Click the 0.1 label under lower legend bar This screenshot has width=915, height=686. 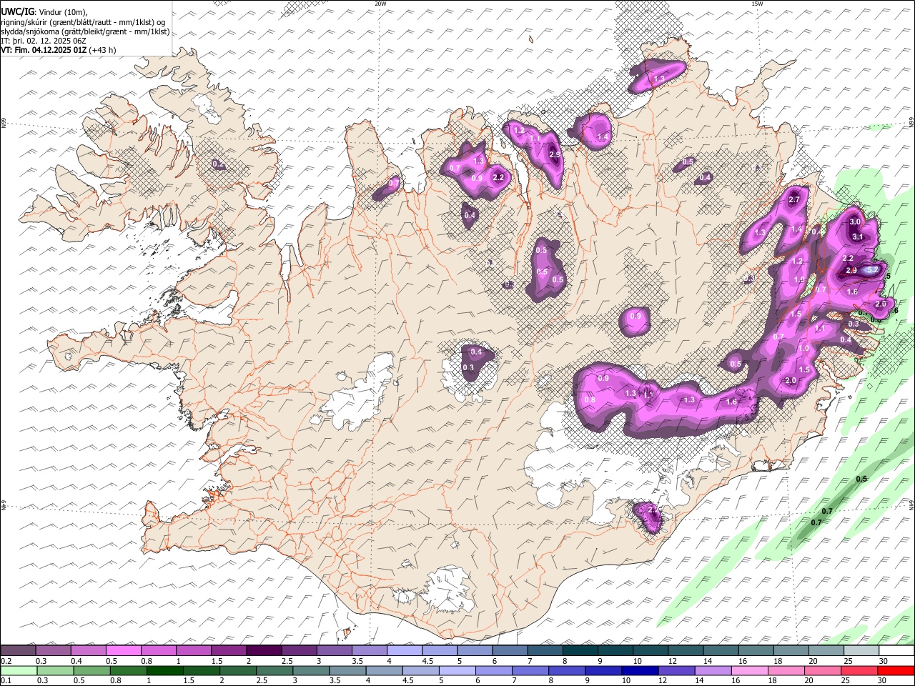click(x=6, y=681)
